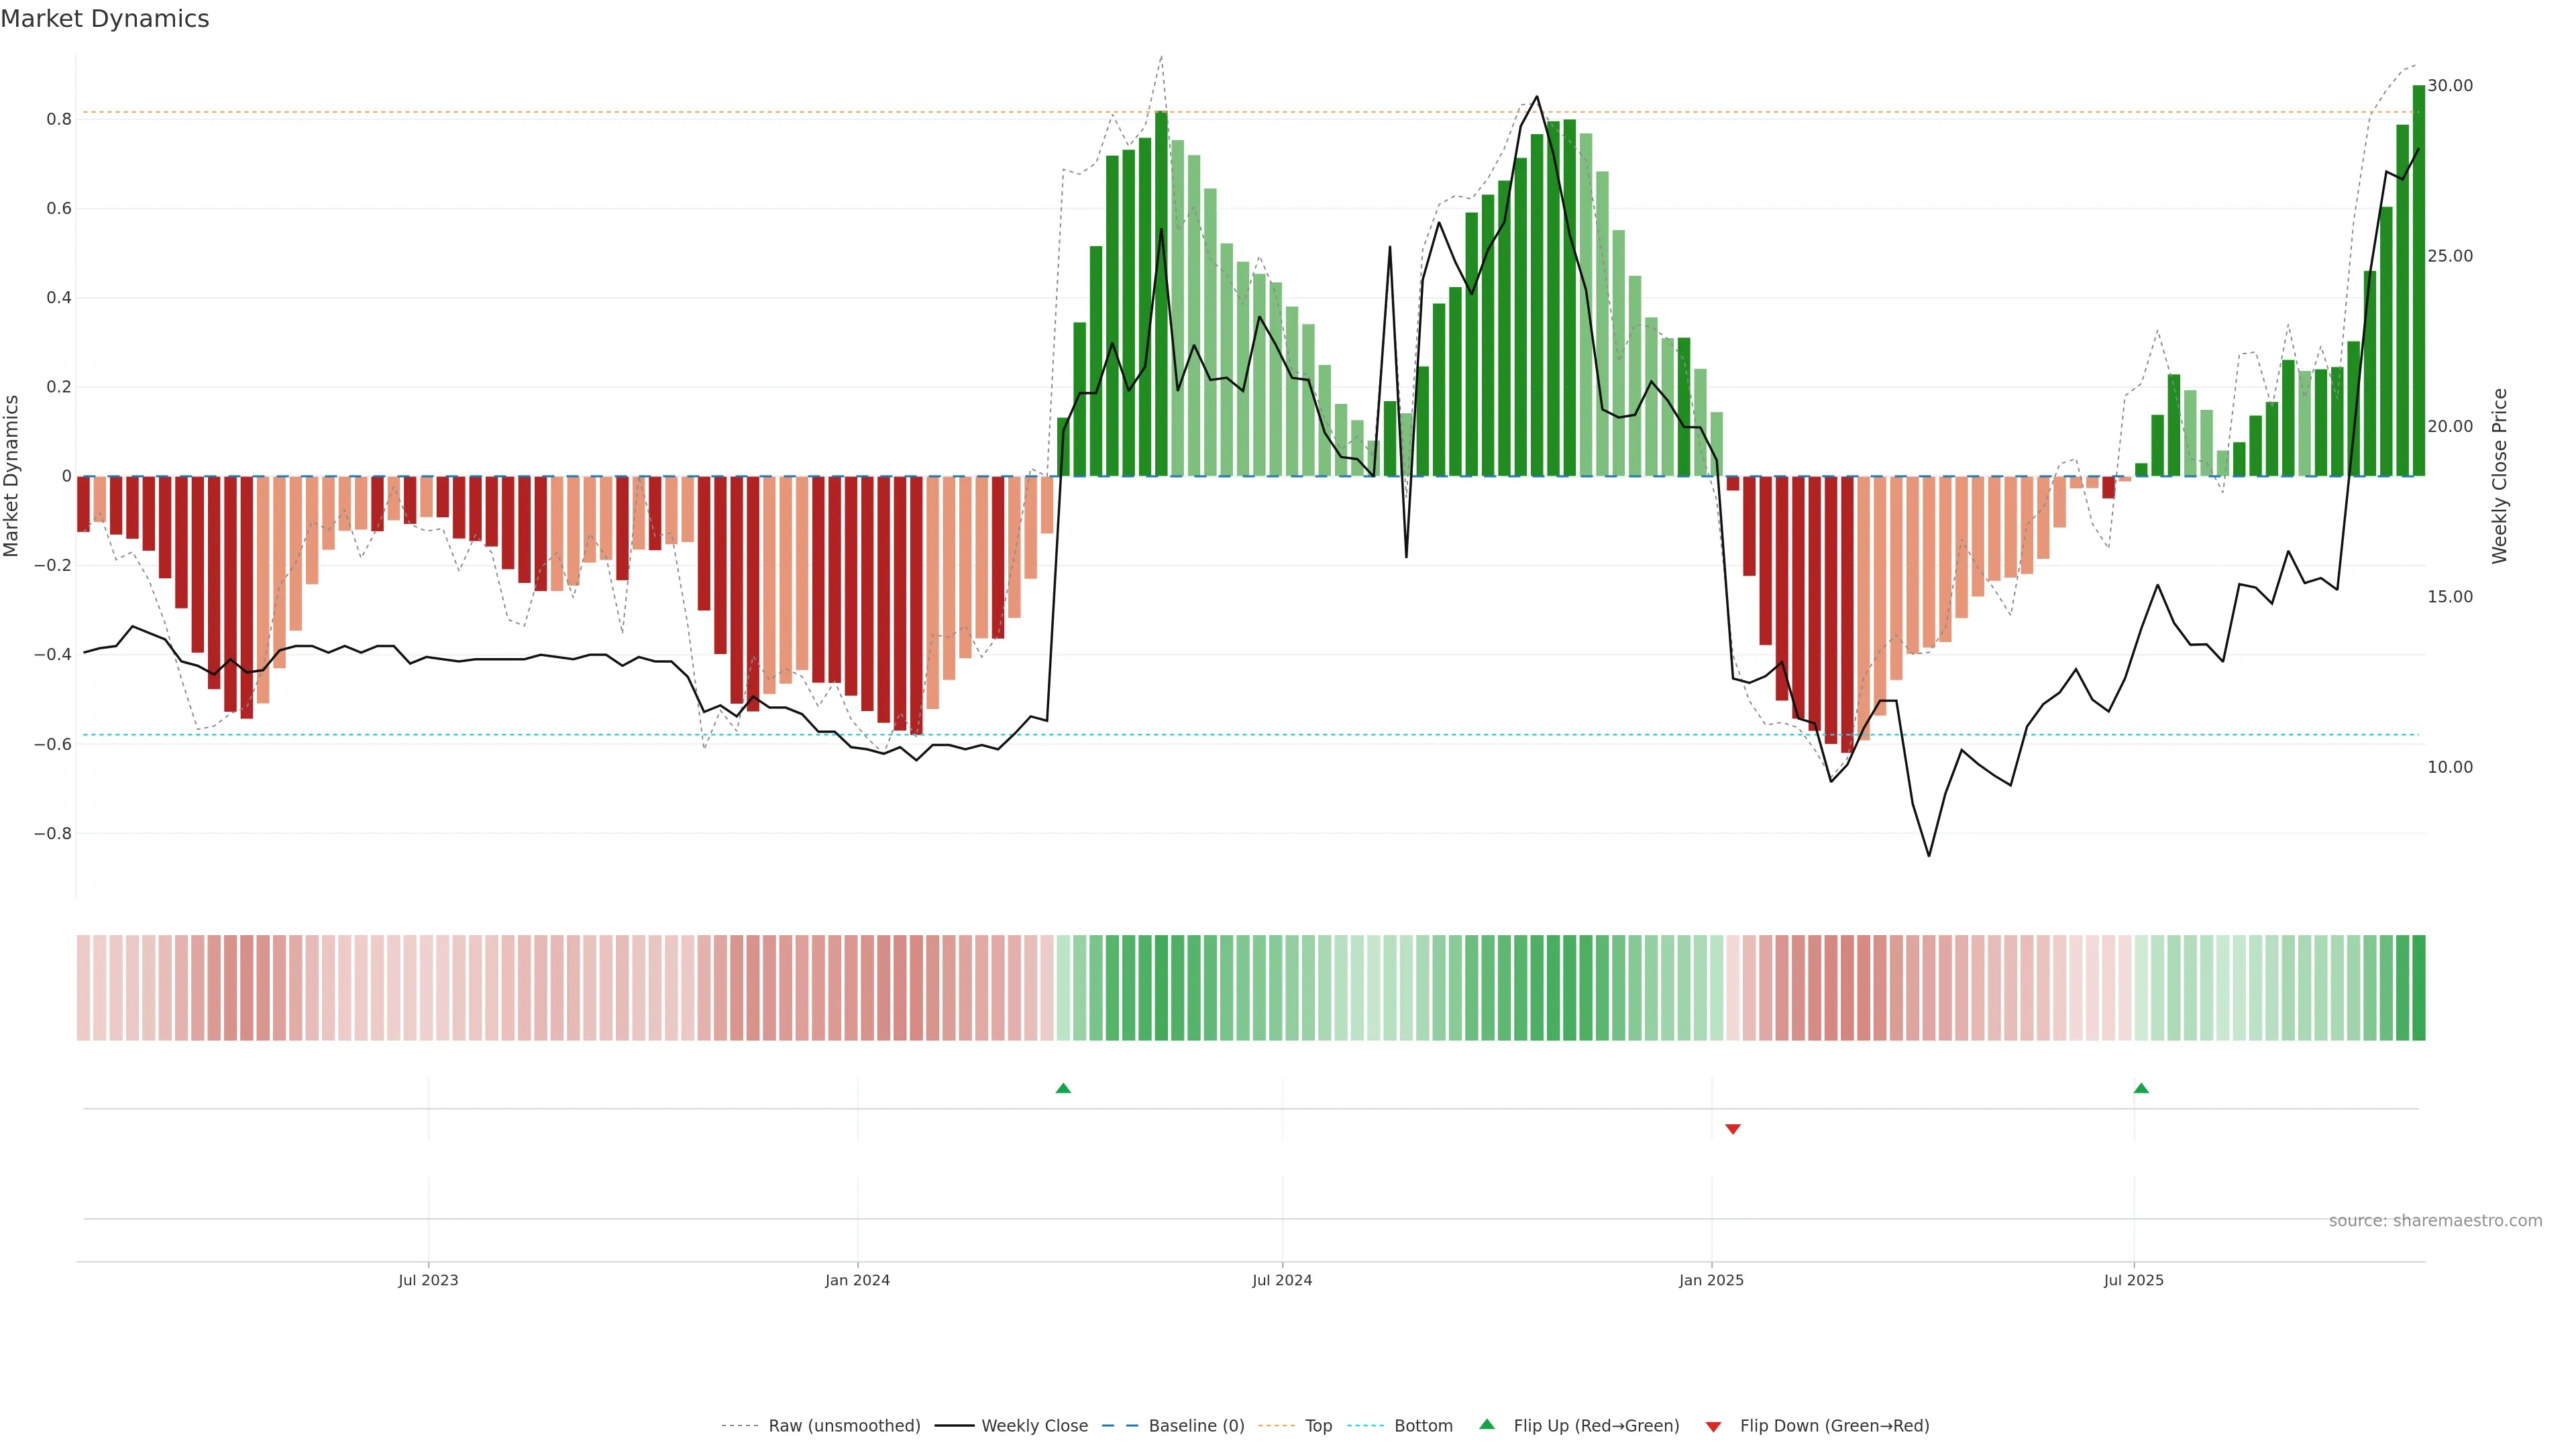Click the Weekly Close Price axis title
2576x1449 pixels.
tap(2499, 476)
